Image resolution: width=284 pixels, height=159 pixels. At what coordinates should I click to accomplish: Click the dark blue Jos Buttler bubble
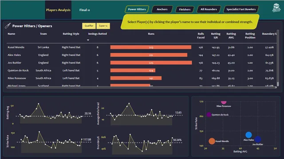click(x=257, y=139)
